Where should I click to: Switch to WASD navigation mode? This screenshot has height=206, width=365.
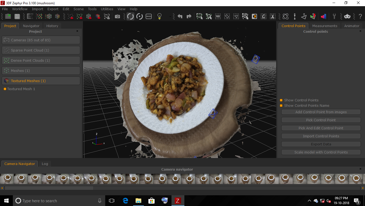click(149, 17)
